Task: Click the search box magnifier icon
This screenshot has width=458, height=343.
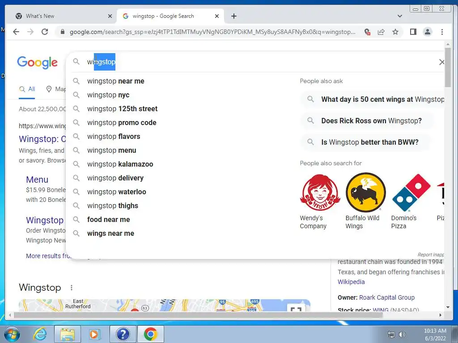Action: pyautogui.click(x=76, y=62)
